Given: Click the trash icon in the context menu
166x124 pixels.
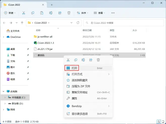Looking at the screenshot, I should point(98,60).
